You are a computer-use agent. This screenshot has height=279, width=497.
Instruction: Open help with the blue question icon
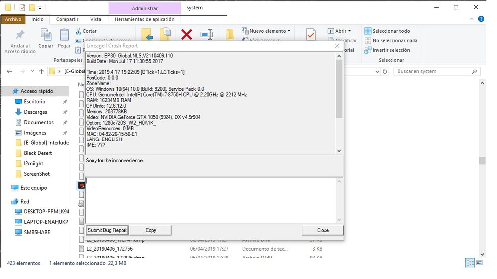coord(481,19)
